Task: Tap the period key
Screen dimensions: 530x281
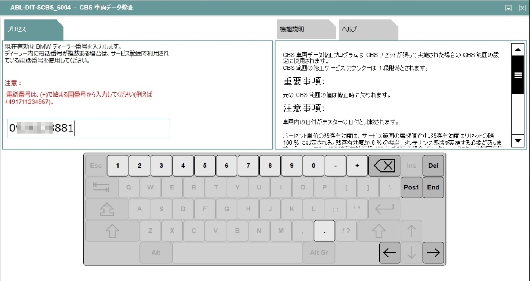Action: coord(324,231)
